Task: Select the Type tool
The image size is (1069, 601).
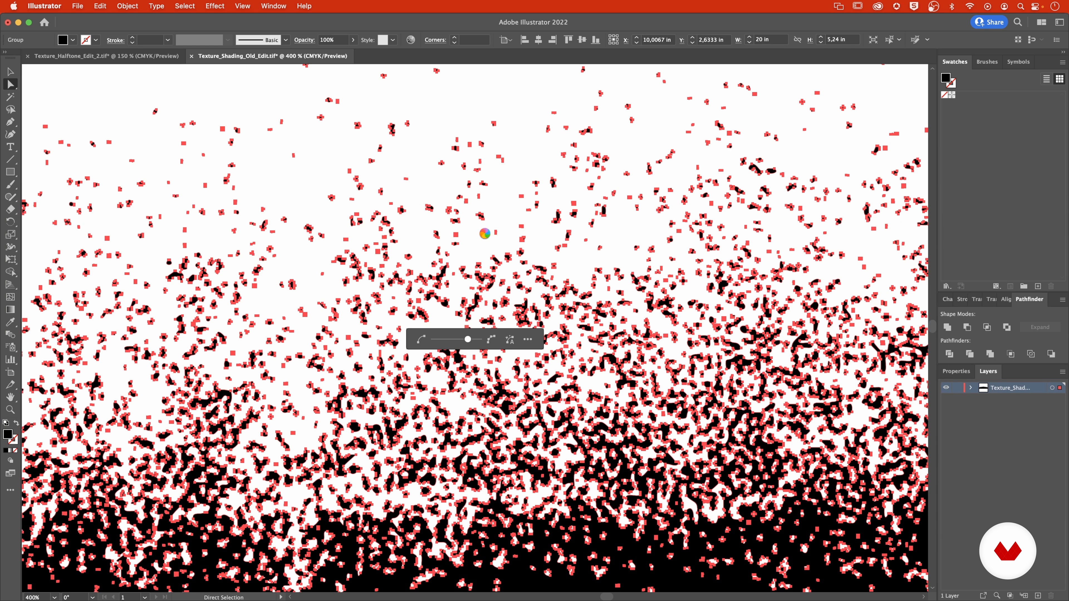Action: click(x=10, y=147)
